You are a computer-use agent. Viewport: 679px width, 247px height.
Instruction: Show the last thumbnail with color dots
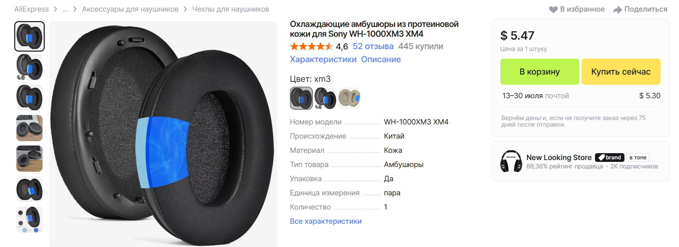[29, 220]
